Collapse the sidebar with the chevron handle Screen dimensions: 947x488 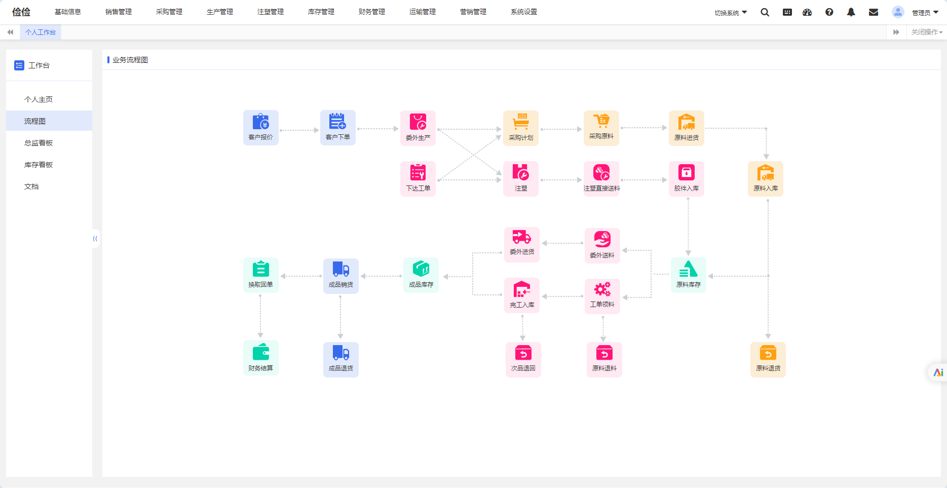click(x=95, y=239)
